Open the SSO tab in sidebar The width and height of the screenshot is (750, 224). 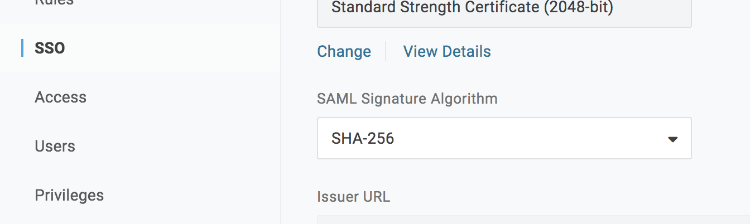[x=50, y=48]
